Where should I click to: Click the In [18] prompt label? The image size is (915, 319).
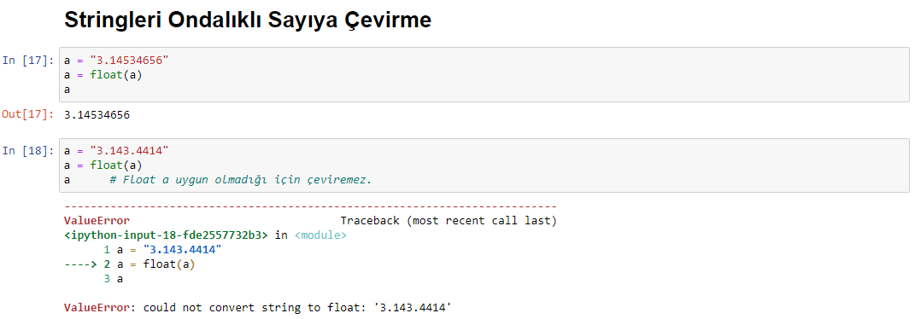pos(28,151)
